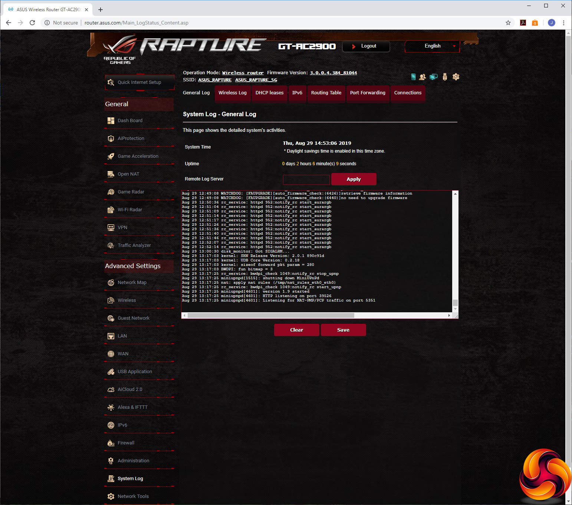Close the ASUS Wireless Router tab
This screenshot has height=505, width=572.
(86, 10)
